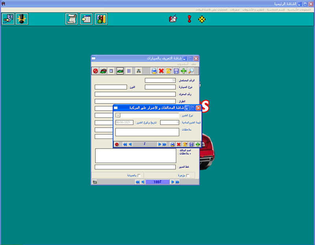Click the yellow diamond arrows icon in main toolbar
Viewport: 315px width, 245px height.
[x=202, y=19]
